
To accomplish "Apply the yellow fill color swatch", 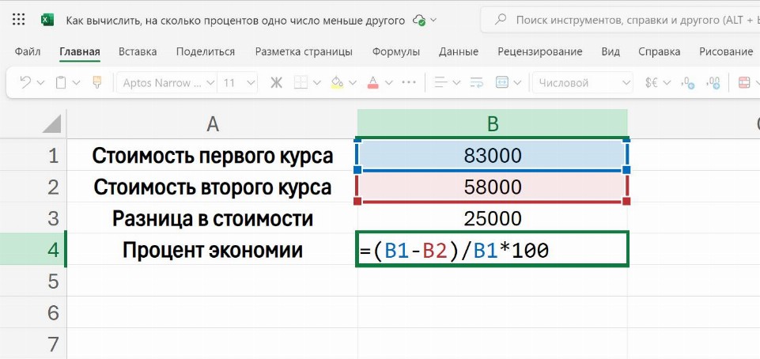I will point(337,82).
